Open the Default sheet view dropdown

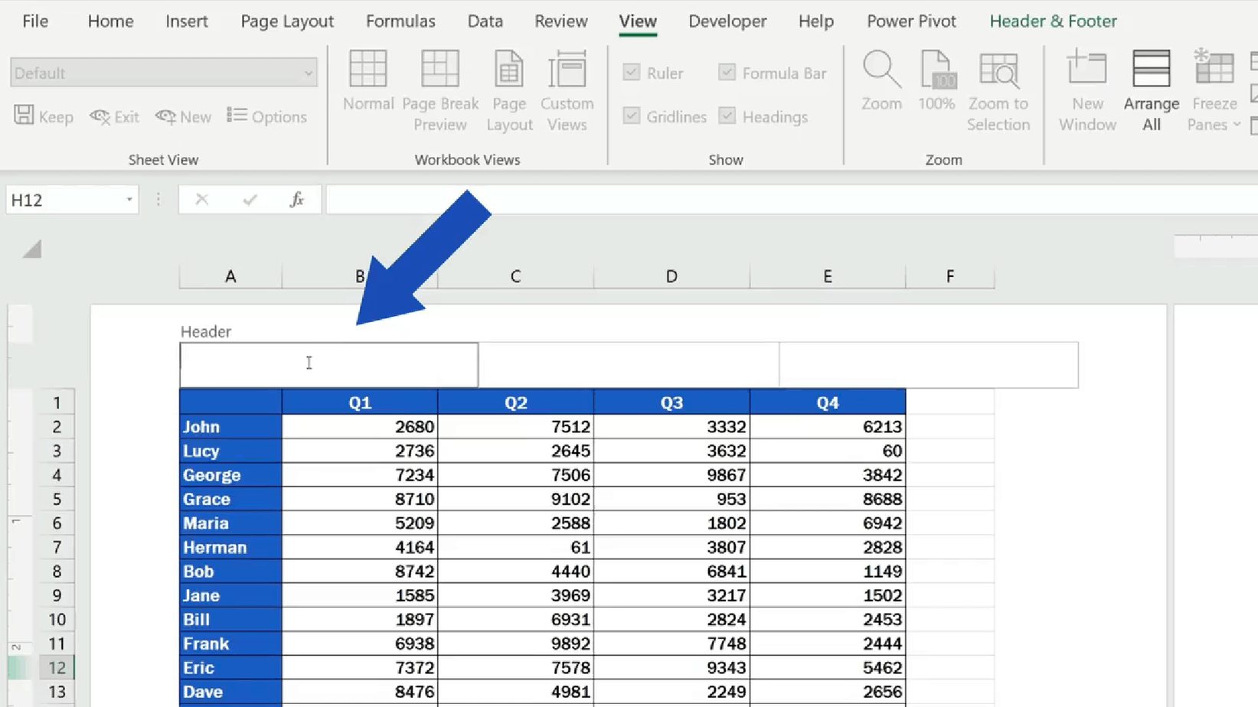(309, 72)
